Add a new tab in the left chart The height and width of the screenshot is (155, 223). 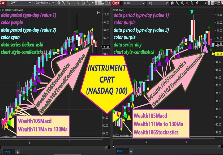tap(18, 152)
